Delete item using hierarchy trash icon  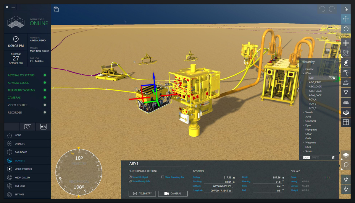(333, 158)
